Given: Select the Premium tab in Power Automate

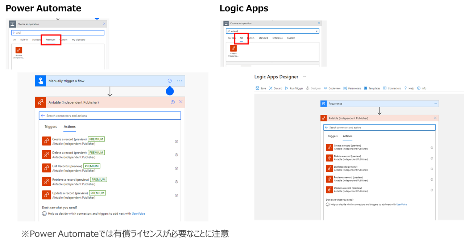Looking at the screenshot, I should (x=50, y=39).
